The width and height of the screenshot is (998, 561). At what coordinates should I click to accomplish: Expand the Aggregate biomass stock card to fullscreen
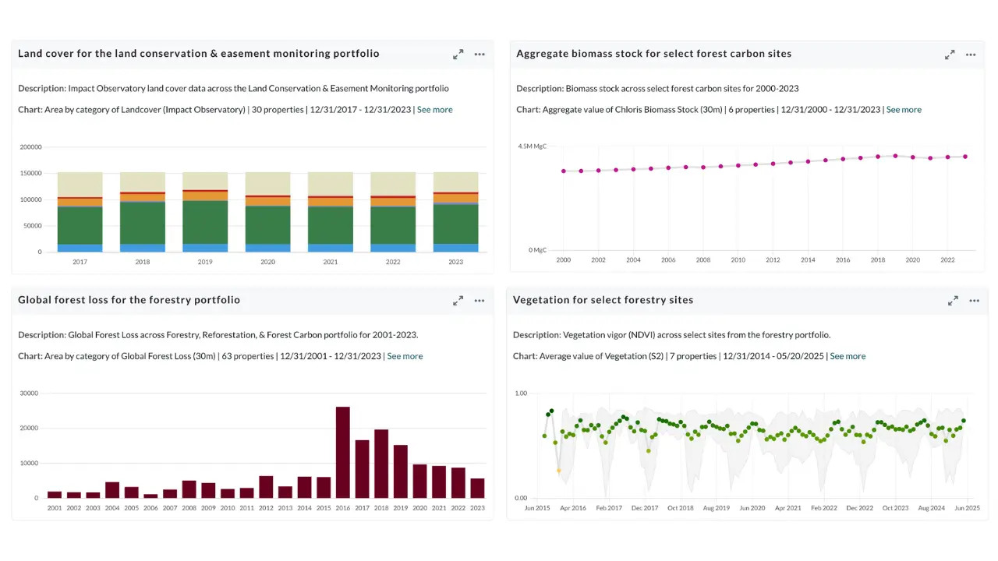[x=950, y=55]
